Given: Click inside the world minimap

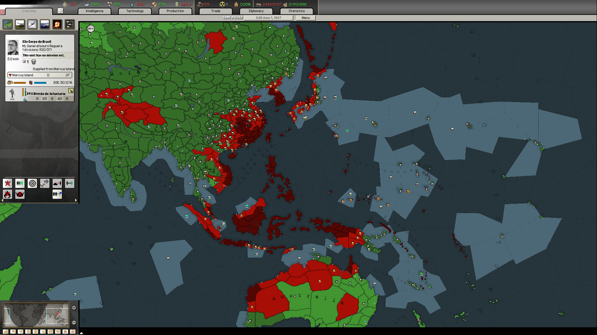Looking at the screenshot, I should pos(36,315).
